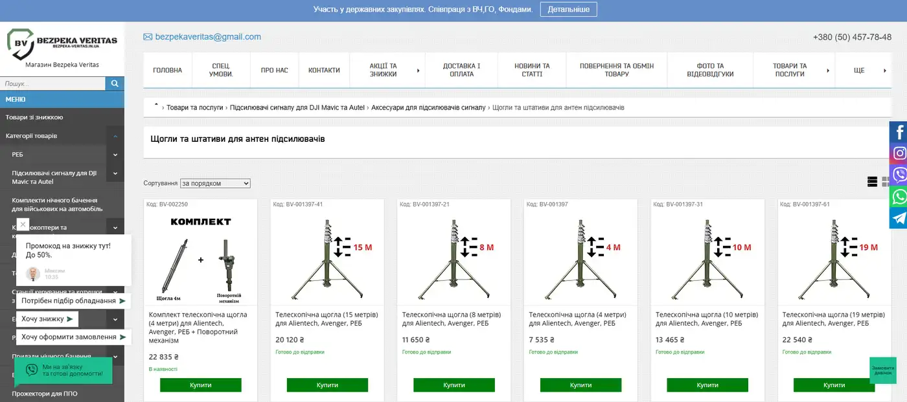Switch to list view layout
The image size is (907, 402).
pos(872,182)
